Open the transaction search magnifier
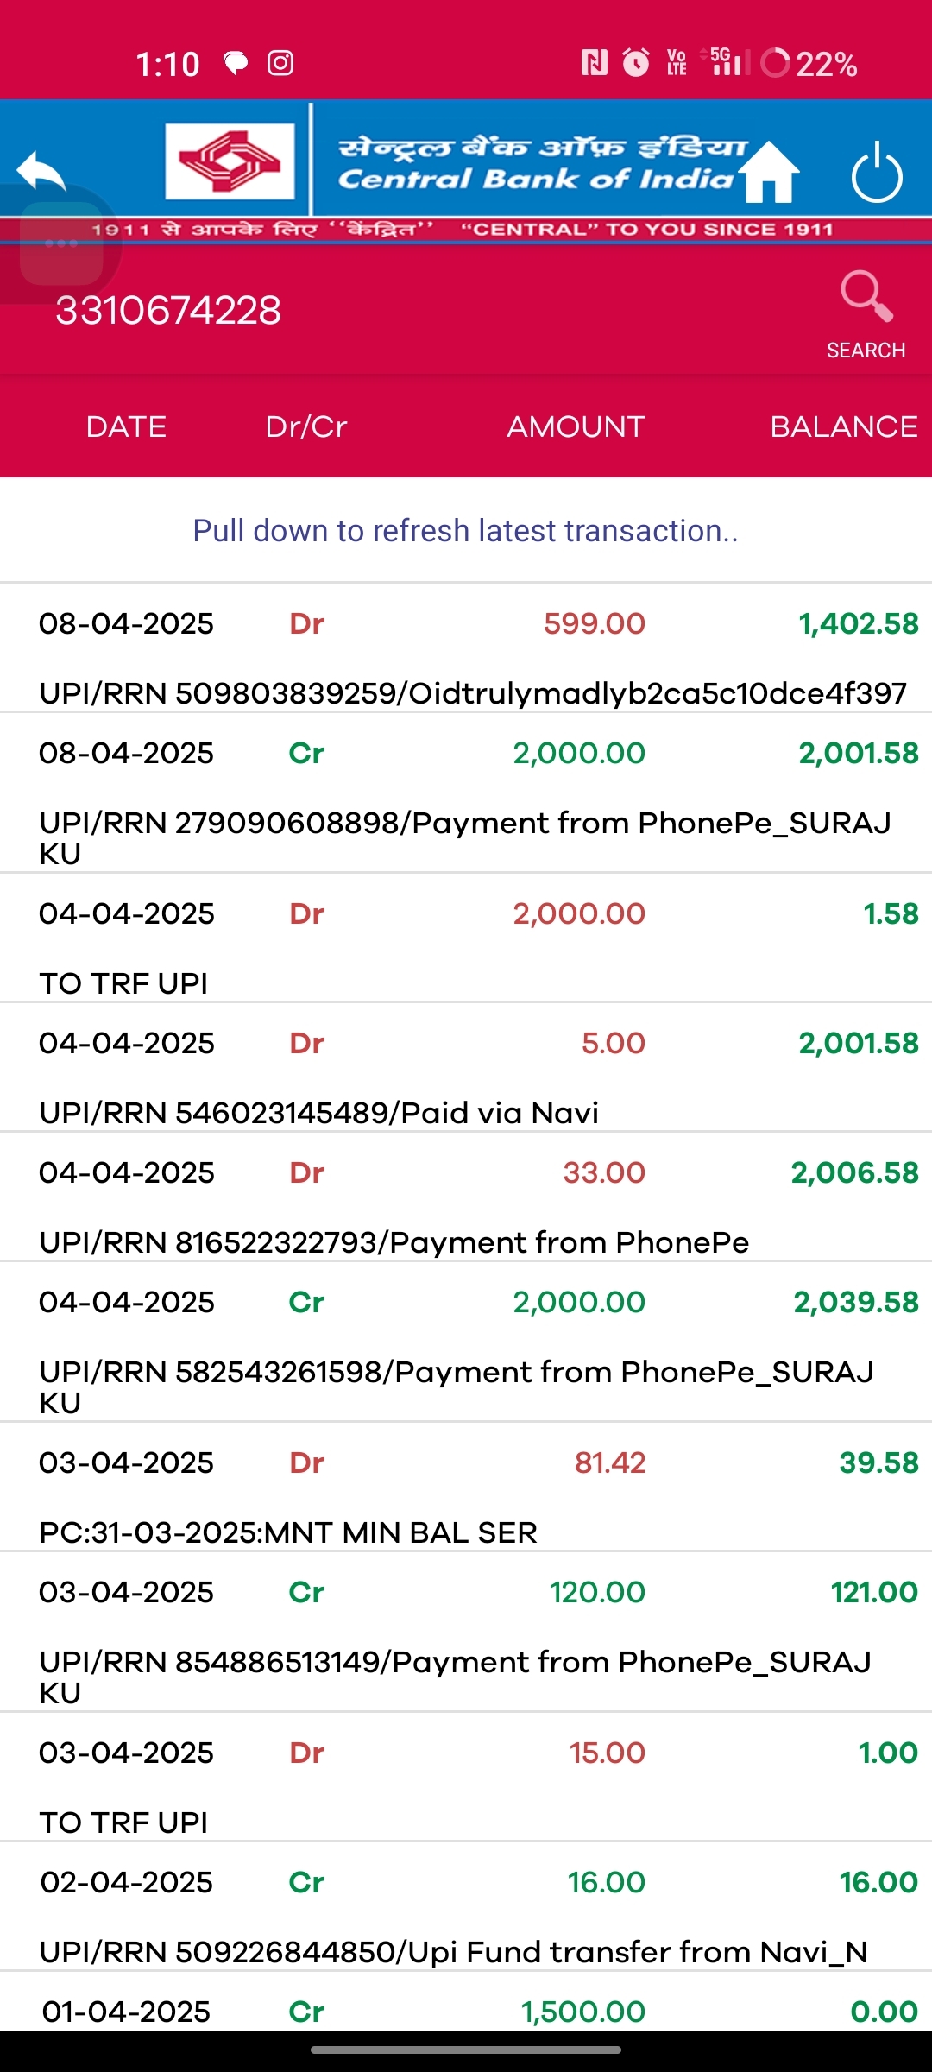Viewport: 932px width, 2072px height. [866, 298]
